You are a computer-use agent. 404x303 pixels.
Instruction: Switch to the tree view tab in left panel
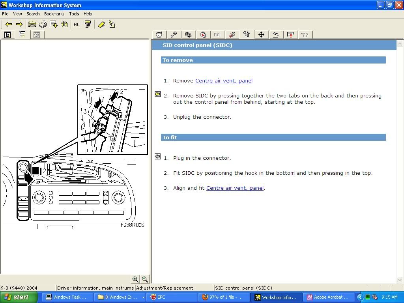tap(7, 35)
